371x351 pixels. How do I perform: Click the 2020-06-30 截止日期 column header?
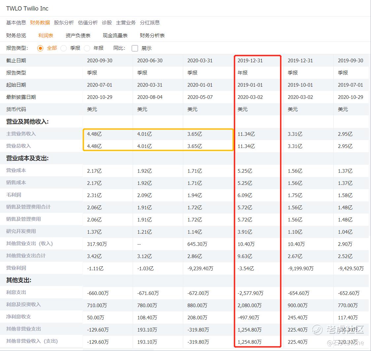pyautogui.click(x=150, y=61)
